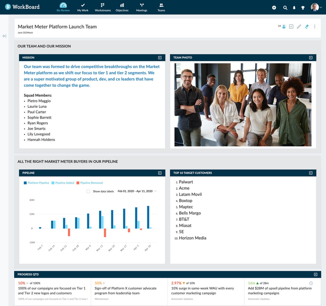Toggle Pipeline Removed legend series
Viewport: 326px width, 306px height.
coord(89,183)
